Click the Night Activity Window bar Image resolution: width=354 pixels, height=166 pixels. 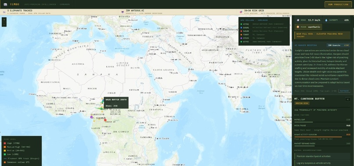322,137
